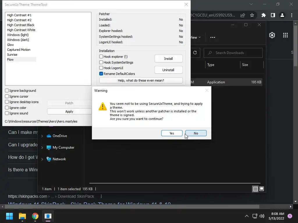Enable Hook SystemSettings checkbox
This screenshot has height=223, width=298.
click(101, 62)
